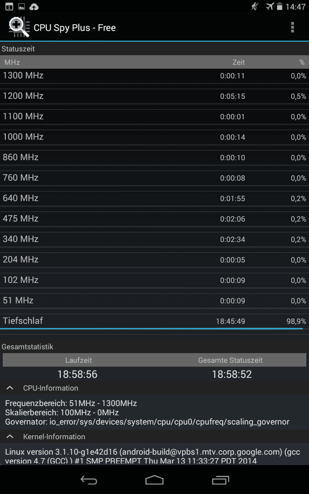Tap the image notification icon in status bar

pyautogui.click(x=22, y=6)
